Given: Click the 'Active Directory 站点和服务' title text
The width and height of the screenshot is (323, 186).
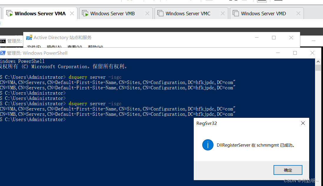Looking at the screenshot, I should 63,37.
